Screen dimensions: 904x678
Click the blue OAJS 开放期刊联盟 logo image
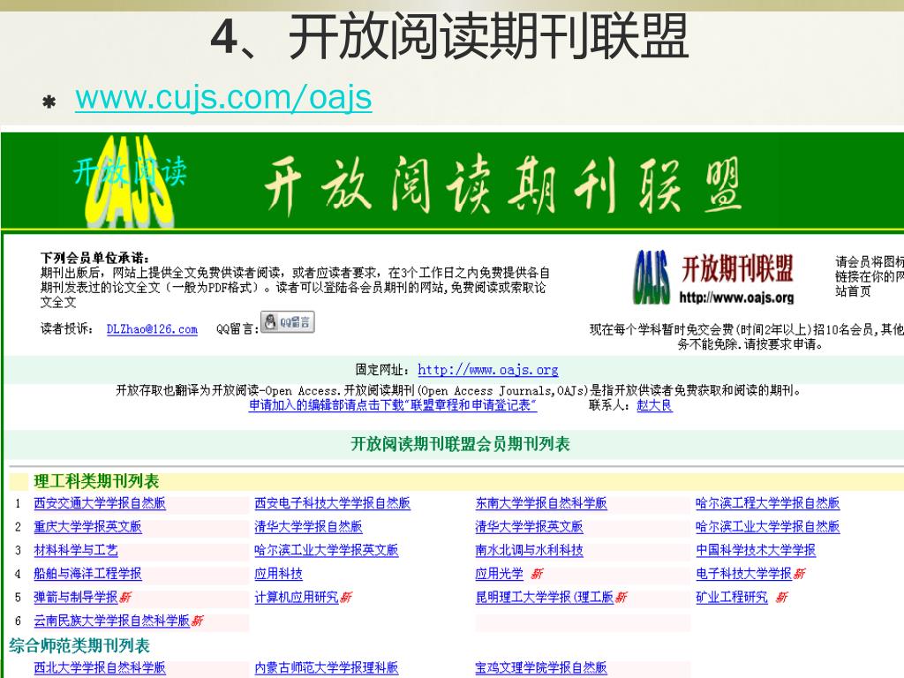[x=714, y=277]
